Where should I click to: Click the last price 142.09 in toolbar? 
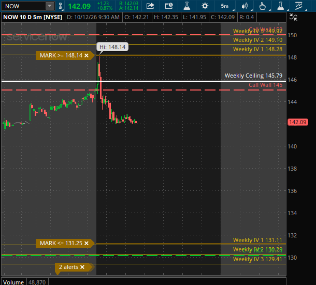[x=79, y=6]
